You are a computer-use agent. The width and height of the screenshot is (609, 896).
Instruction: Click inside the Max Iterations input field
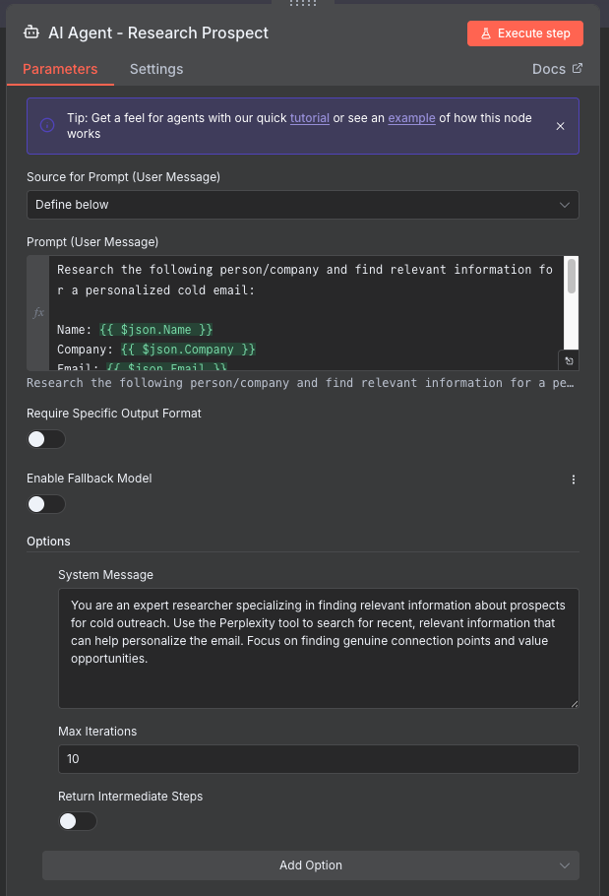[318, 758]
